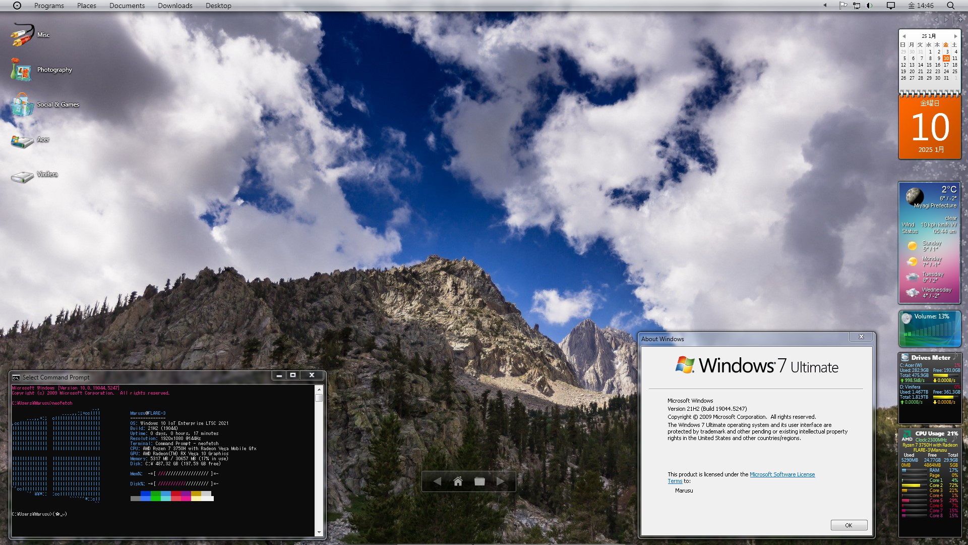Screen dimensions: 968x545
Task: Open the Places menu
Action: click(x=87, y=6)
